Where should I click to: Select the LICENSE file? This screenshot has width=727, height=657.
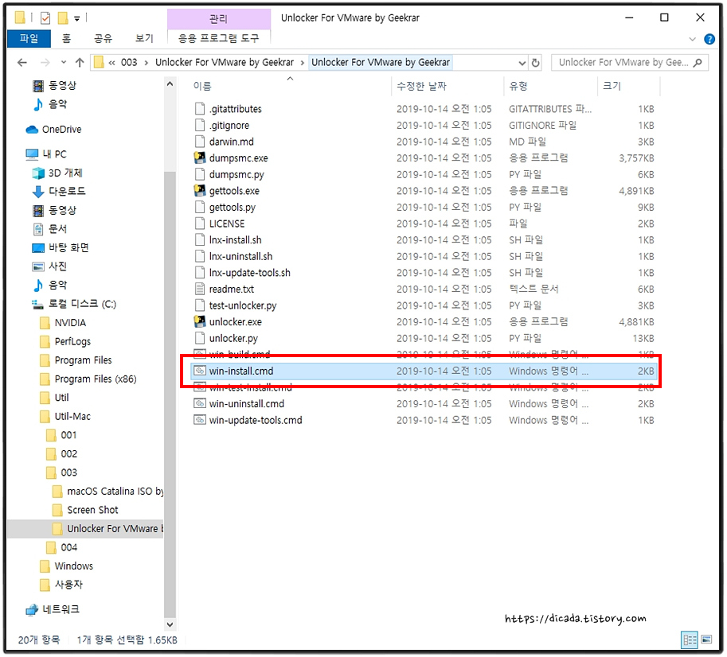tap(227, 224)
